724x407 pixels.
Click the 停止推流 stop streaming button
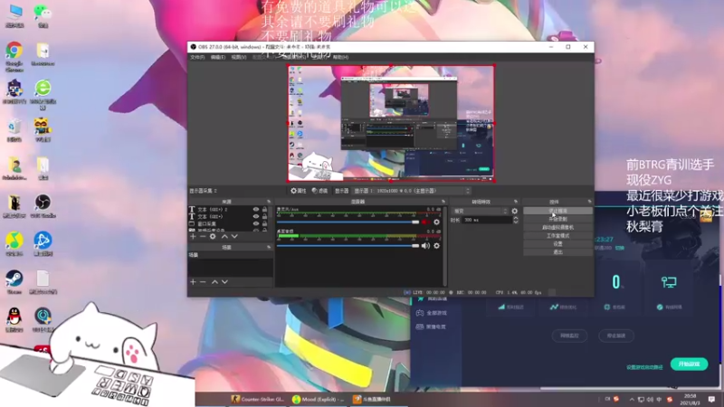[x=557, y=211]
